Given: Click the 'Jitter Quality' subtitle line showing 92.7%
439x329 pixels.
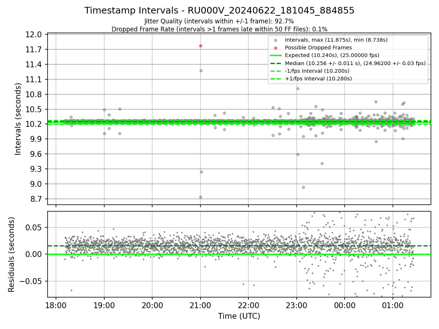Looking at the screenshot, I should [219, 21].
